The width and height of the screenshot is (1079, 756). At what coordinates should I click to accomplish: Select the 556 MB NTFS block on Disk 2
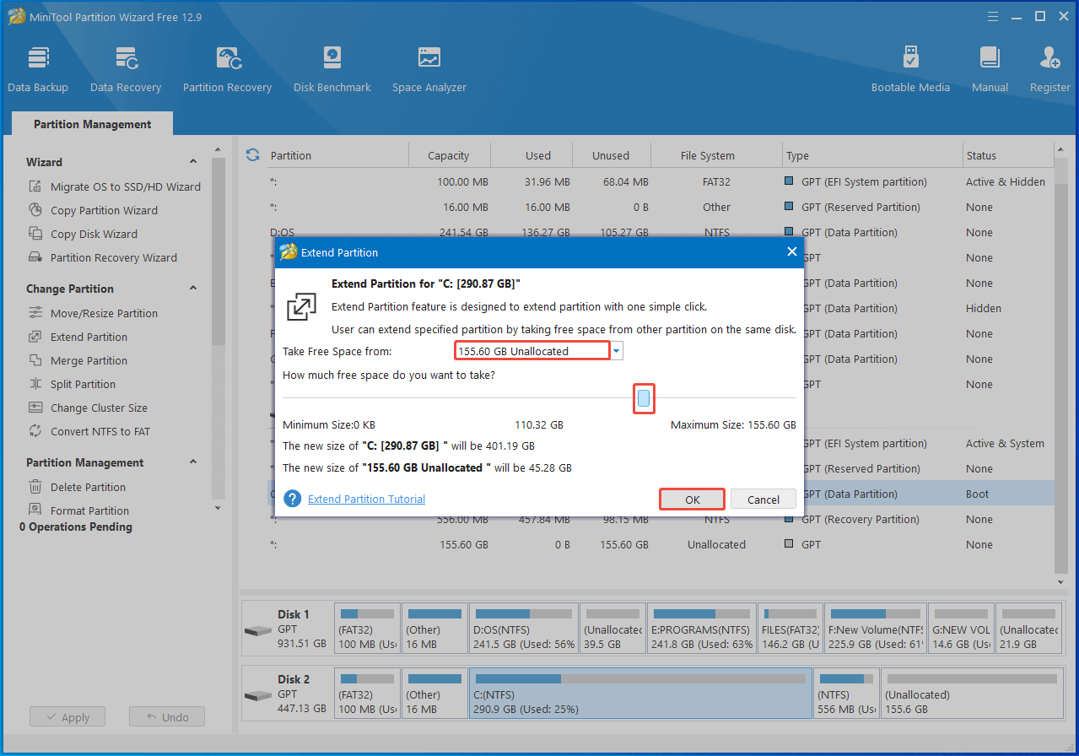[x=846, y=693]
